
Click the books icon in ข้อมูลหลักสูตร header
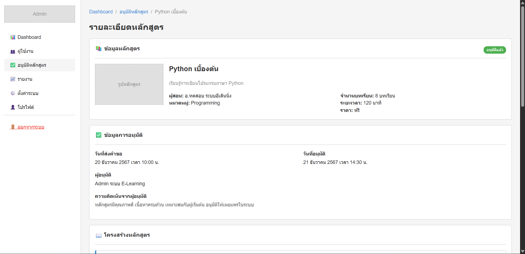pyautogui.click(x=98, y=48)
